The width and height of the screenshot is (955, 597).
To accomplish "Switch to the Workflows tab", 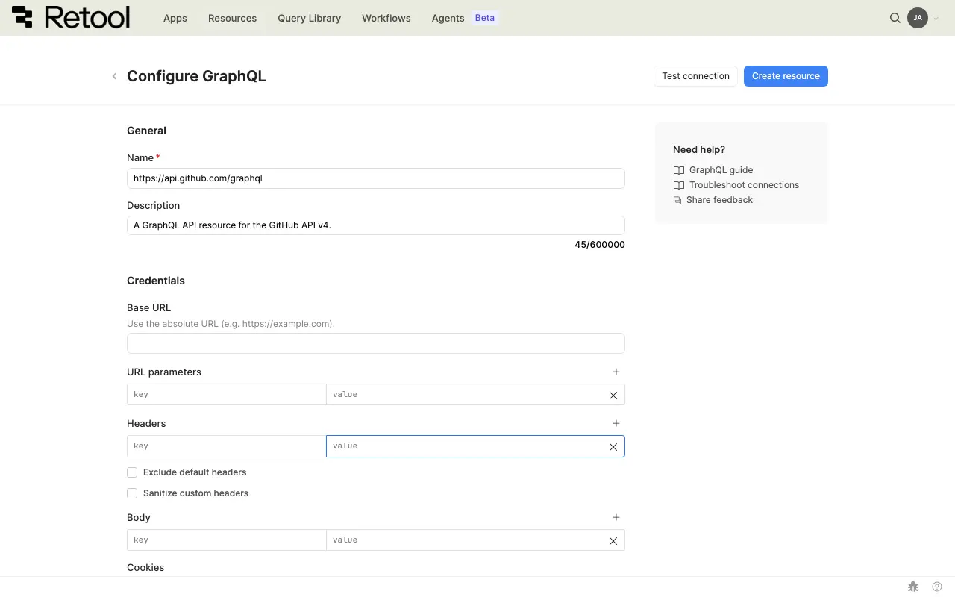I will [x=386, y=18].
